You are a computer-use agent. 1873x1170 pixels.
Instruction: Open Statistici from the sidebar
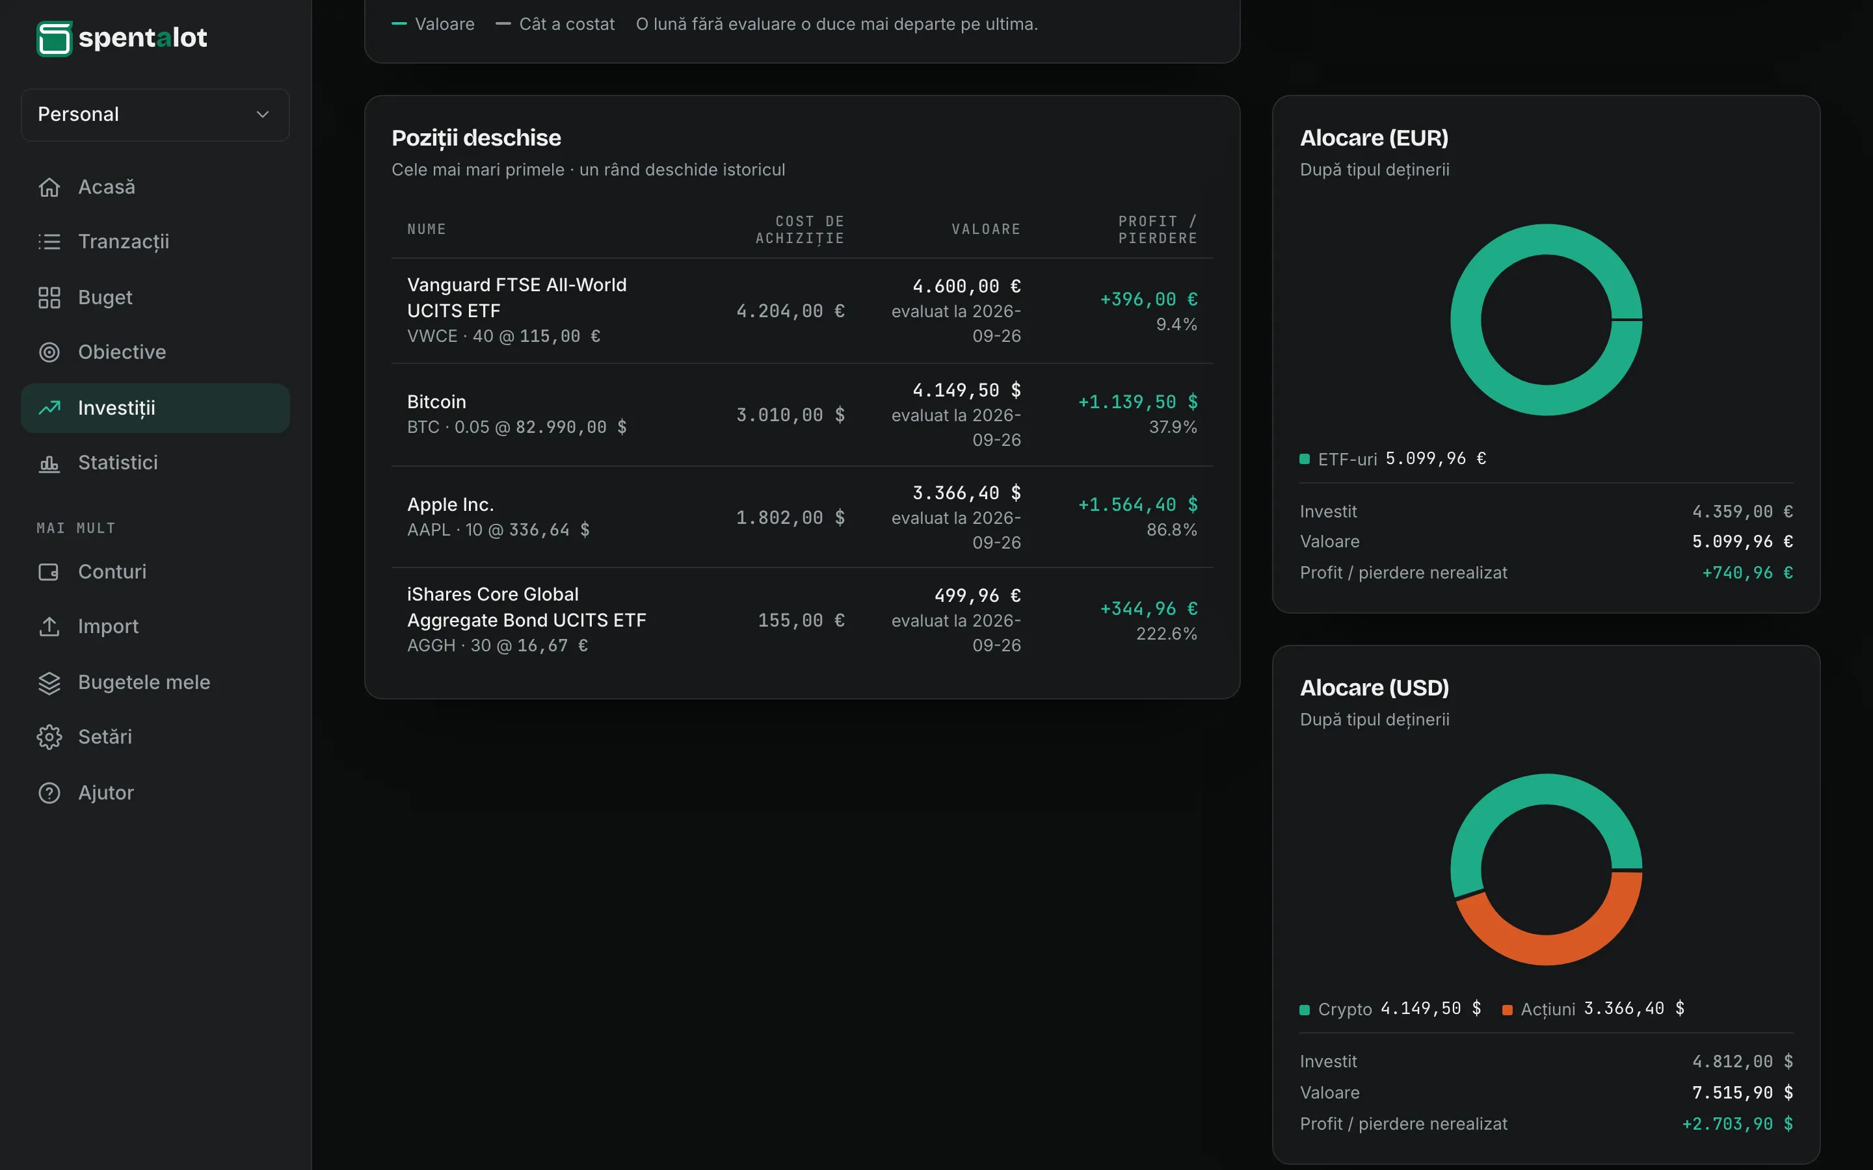coord(155,463)
